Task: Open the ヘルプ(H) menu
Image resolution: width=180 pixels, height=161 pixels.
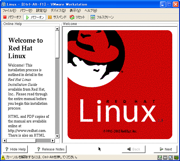Action: [91, 11]
